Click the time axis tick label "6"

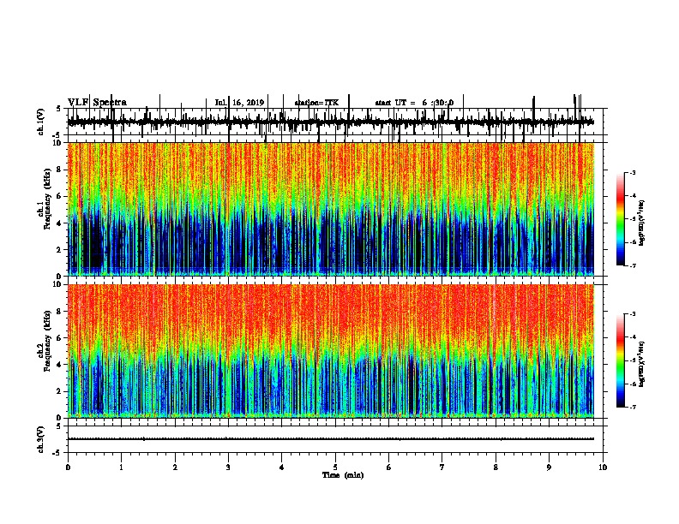[x=389, y=467]
